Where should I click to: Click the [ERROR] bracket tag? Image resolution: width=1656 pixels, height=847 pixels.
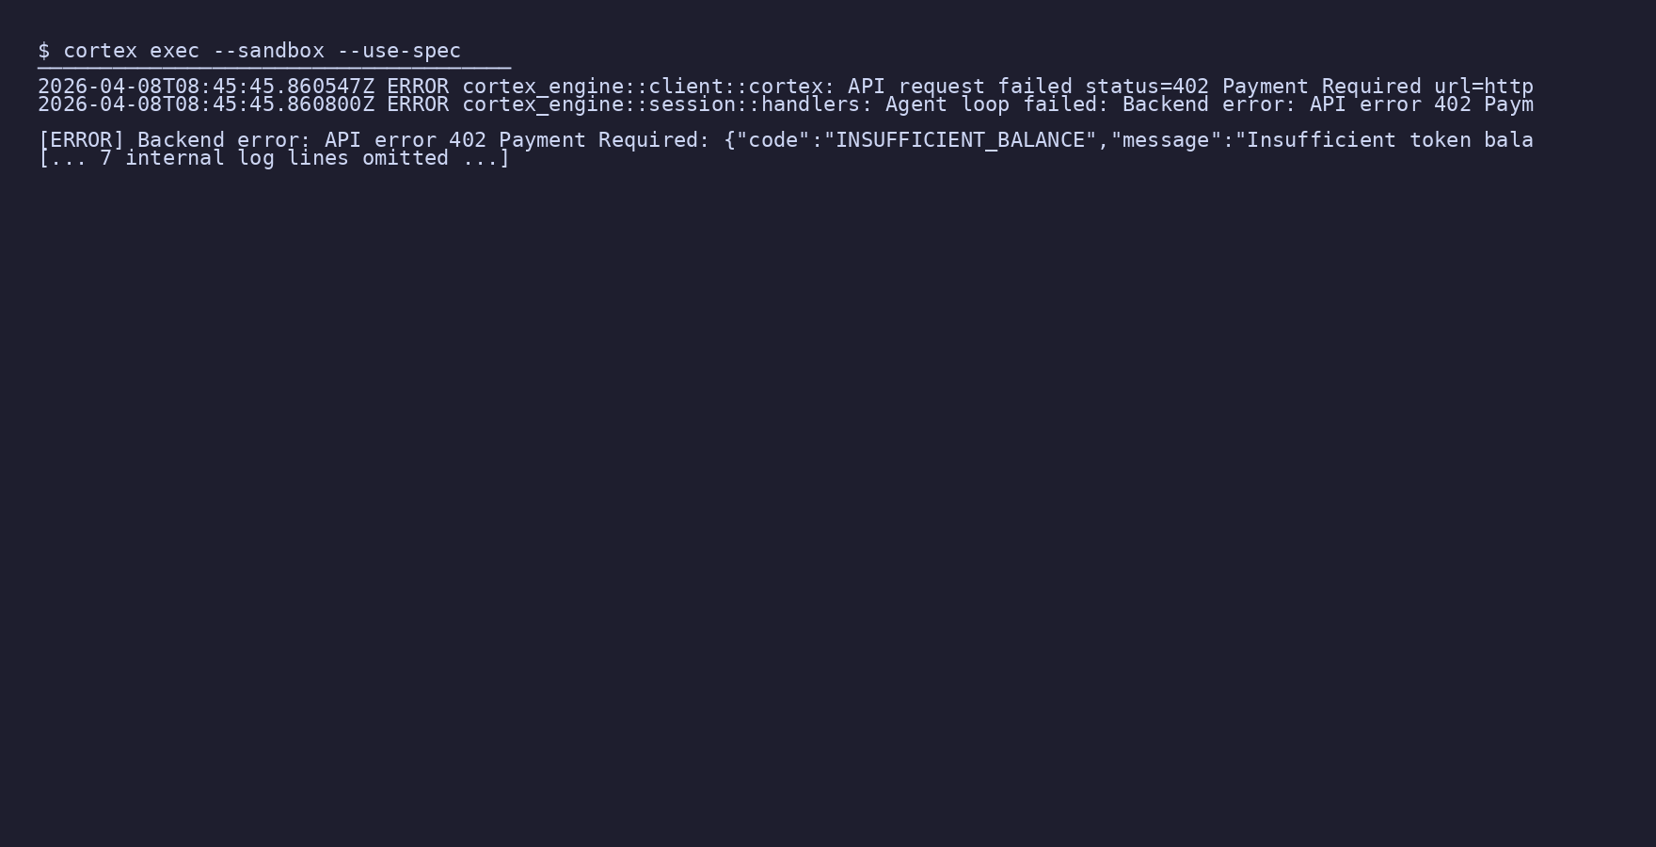[82, 140]
